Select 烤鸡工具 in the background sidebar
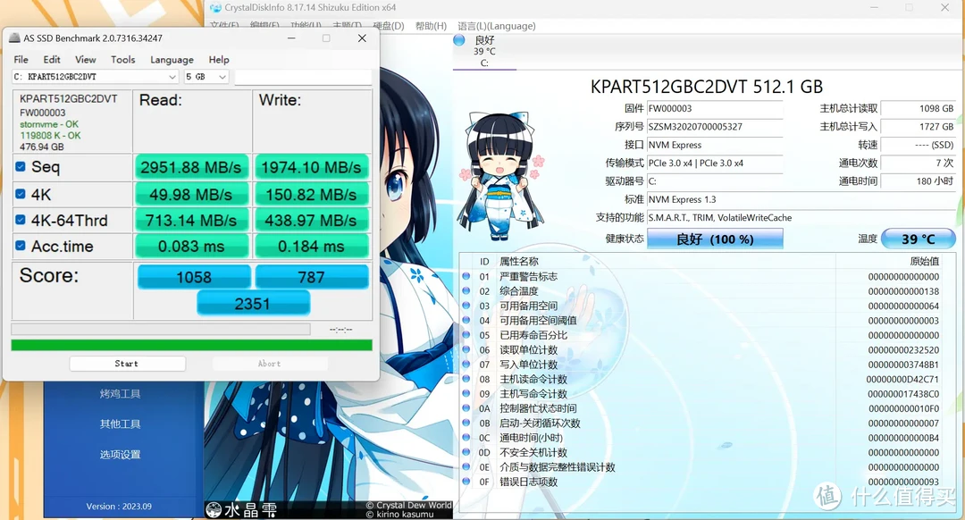Screen dimensions: 965x520 [120, 394]
